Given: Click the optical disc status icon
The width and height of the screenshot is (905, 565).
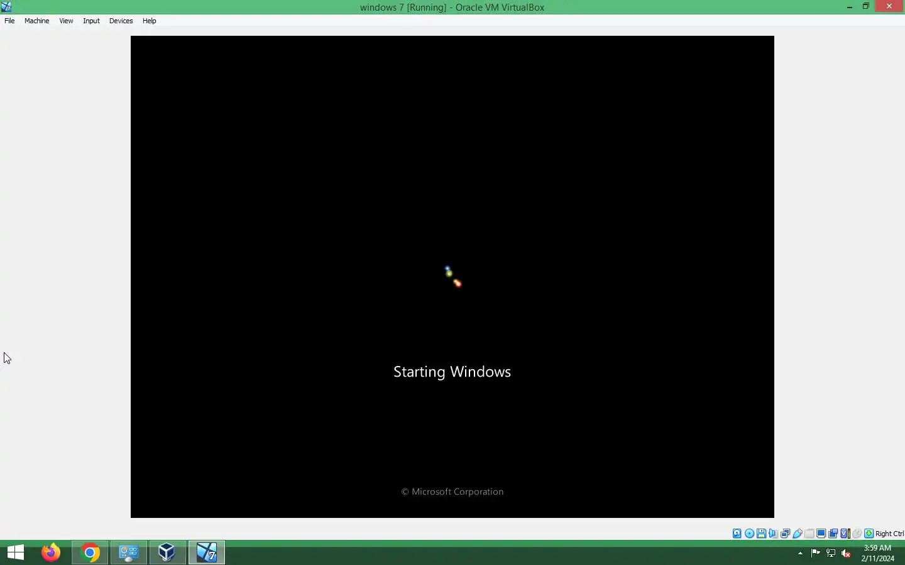Looking at the screenshot, I should (750, 534).
